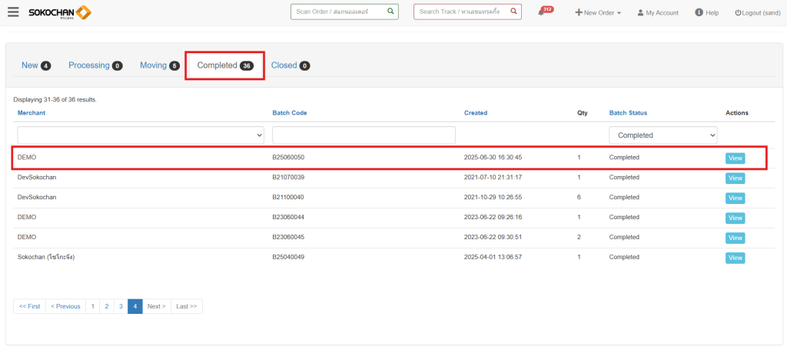The width and height of the screenshot is (787, 360).
Task: Open My Account
Action: pos(657,13)
